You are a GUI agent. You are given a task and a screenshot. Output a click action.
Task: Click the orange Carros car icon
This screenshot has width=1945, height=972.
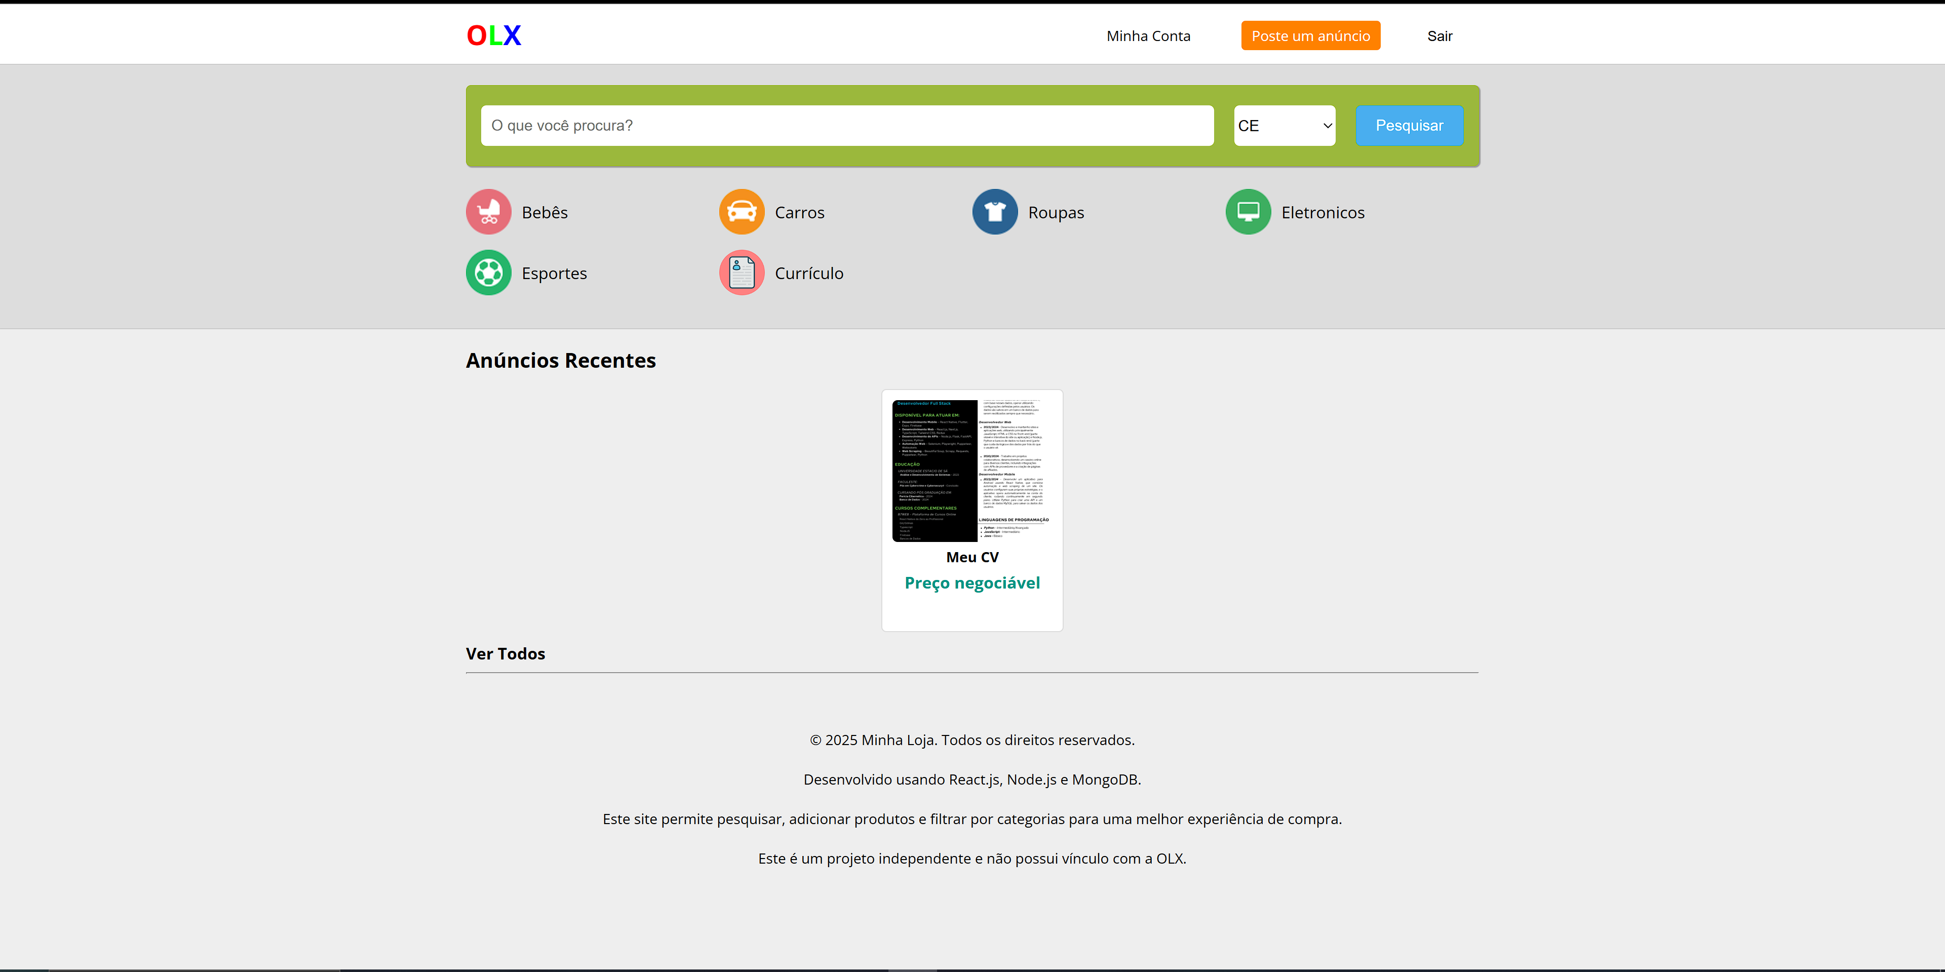pos(742,211)
